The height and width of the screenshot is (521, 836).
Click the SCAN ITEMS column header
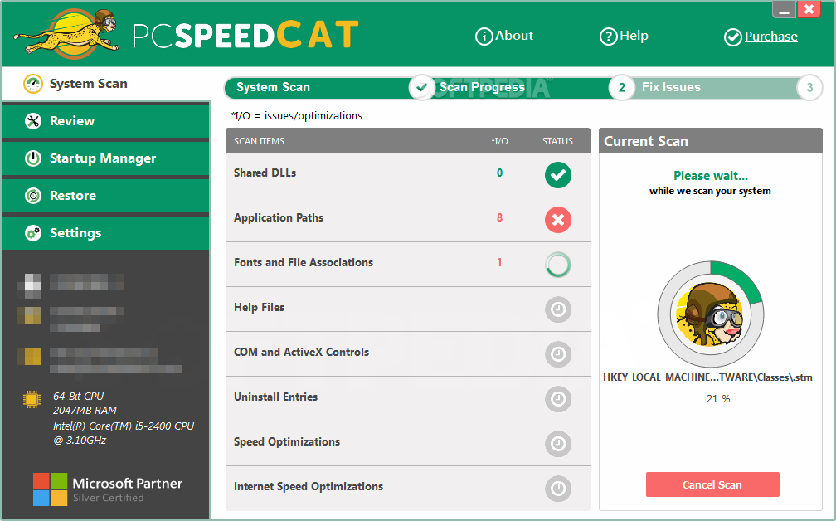[x=259, y=141]
